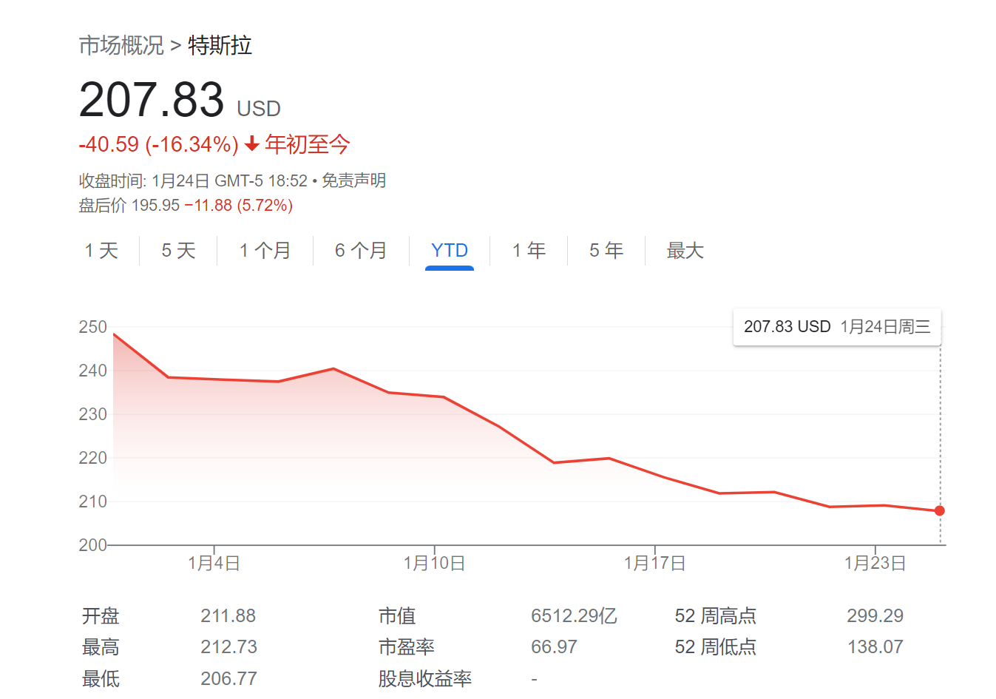Click the 最低 value 206.77
Image resolution: width=996 pixels, height=699 pixels.
[228, 678]
